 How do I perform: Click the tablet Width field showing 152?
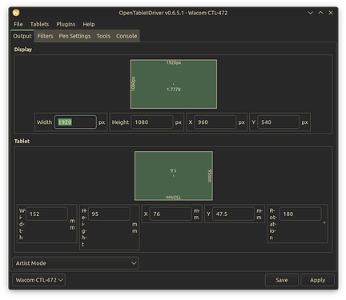[x=47, y=214]
